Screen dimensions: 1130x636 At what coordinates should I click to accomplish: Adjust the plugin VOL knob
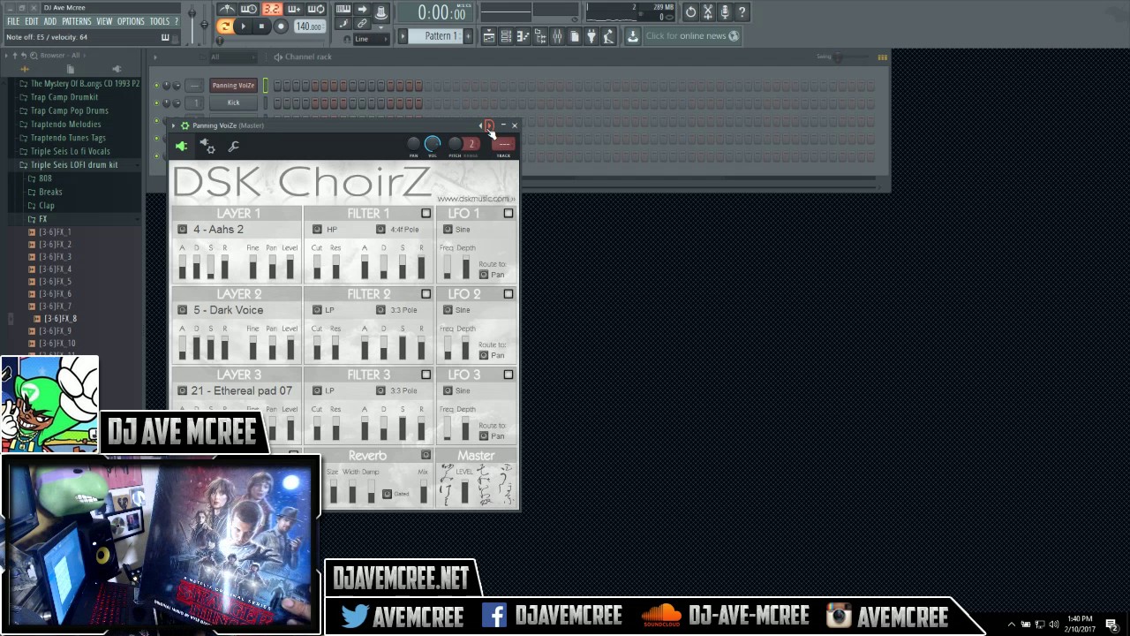tap(433, 144)
